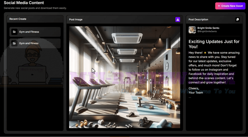Screen dimensions: 248x137
Task: Click the Post Description panel title
Action: [198, 19]
